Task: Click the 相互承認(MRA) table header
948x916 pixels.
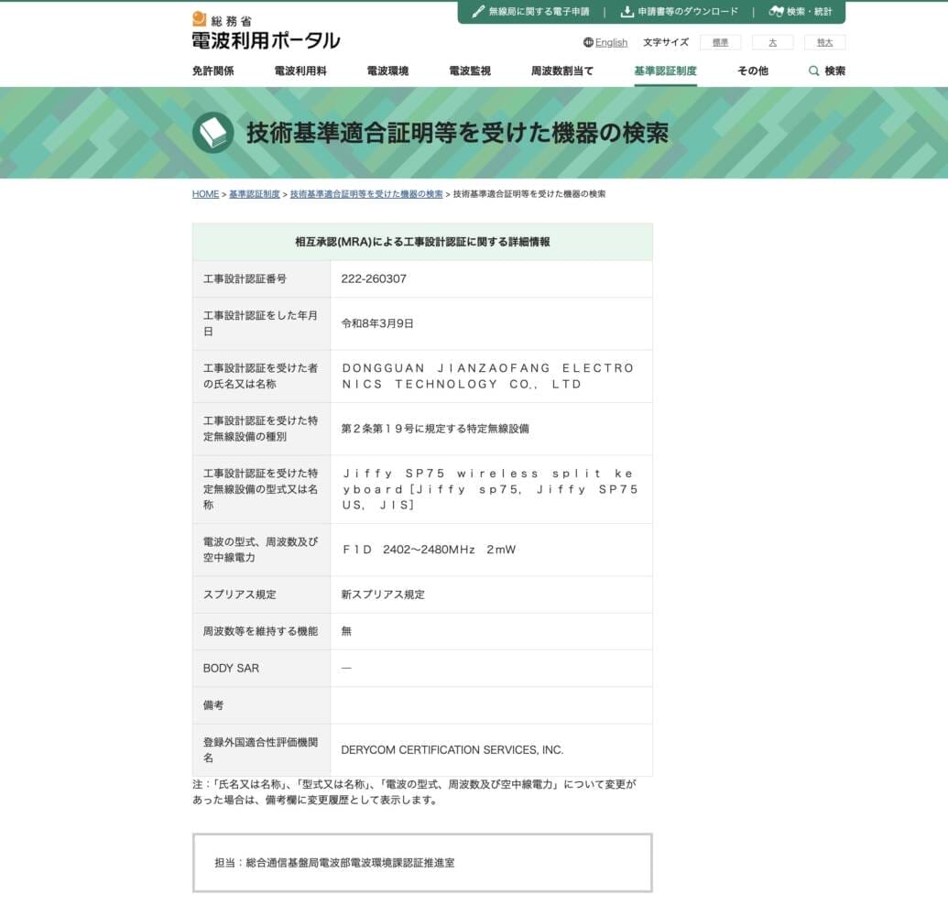Action: click(422, 242)
